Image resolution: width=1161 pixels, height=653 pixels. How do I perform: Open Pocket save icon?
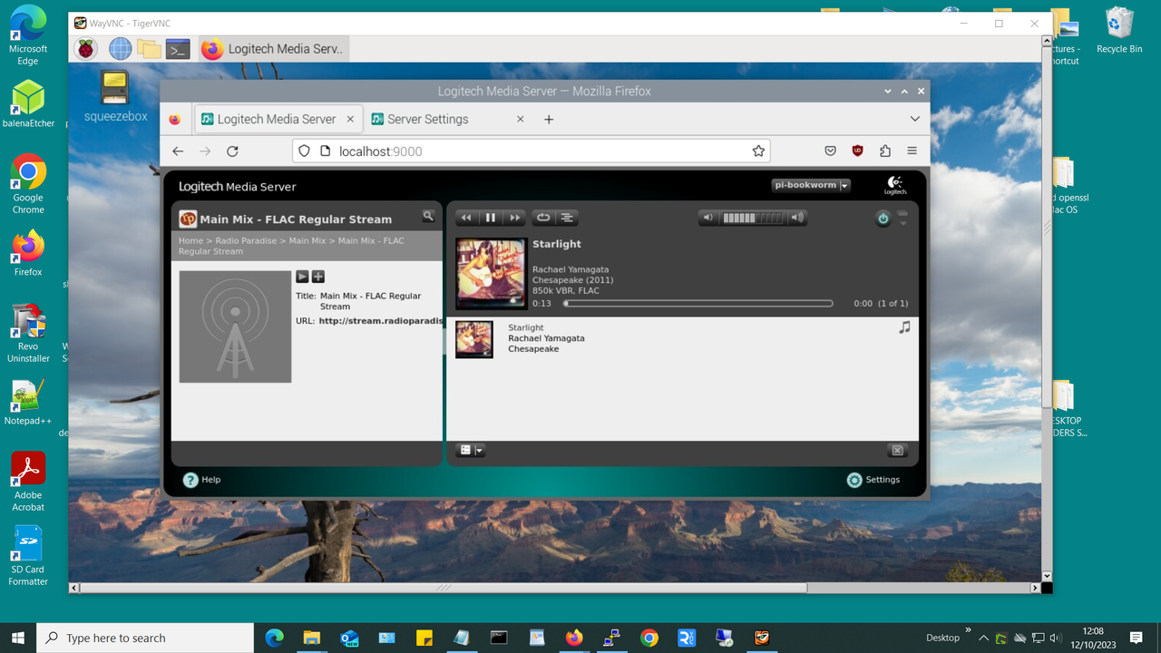(830, 151)
